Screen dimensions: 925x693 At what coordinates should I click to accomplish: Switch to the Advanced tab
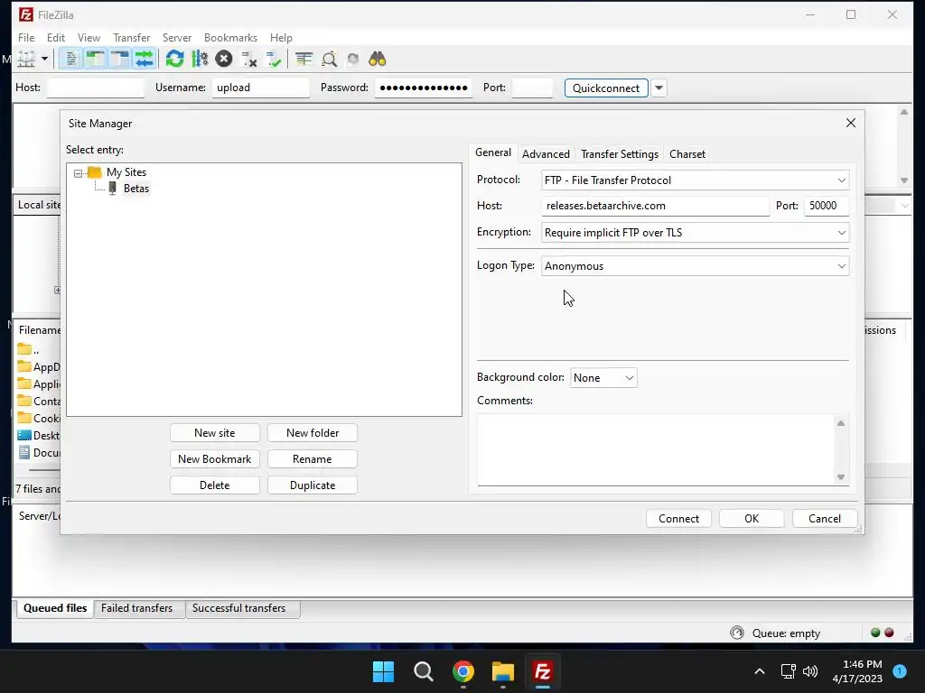546,154
